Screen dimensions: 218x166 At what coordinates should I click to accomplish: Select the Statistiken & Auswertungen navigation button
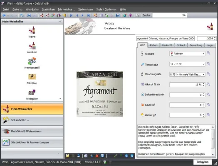(x=32, y=142)
